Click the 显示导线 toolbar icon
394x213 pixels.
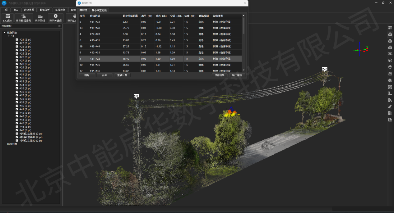(40, 18)
